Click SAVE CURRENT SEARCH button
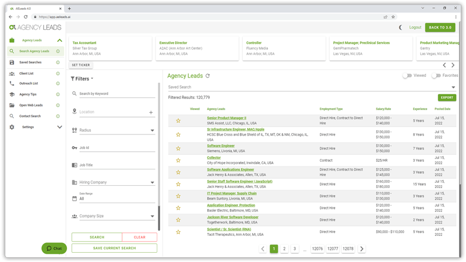Viewport: 466px width, 262px height. 114,248
